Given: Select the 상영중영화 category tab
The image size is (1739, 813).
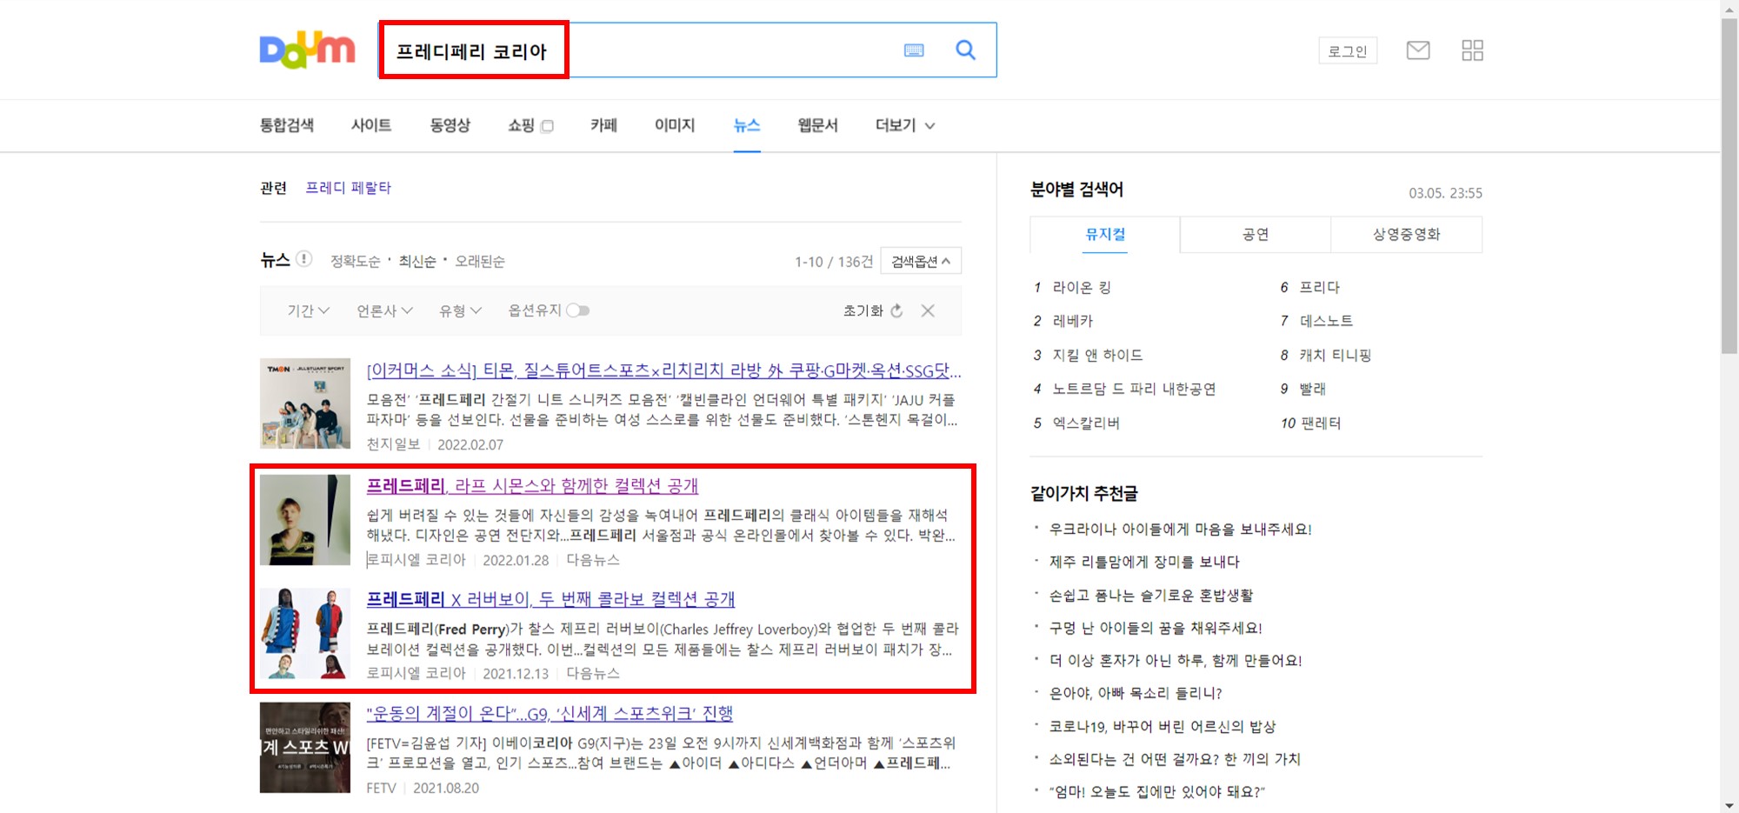Looking at the screenshot, I should click(1406, 235).
